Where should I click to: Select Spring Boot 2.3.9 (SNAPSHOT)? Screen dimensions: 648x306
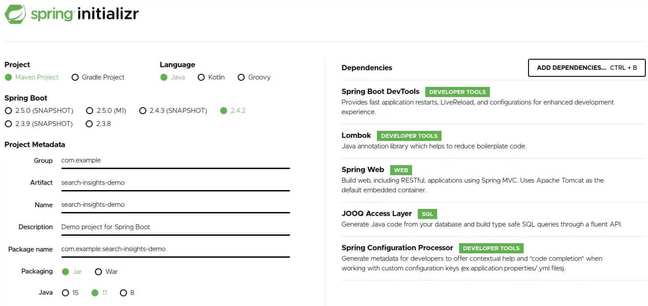[8, 124]
